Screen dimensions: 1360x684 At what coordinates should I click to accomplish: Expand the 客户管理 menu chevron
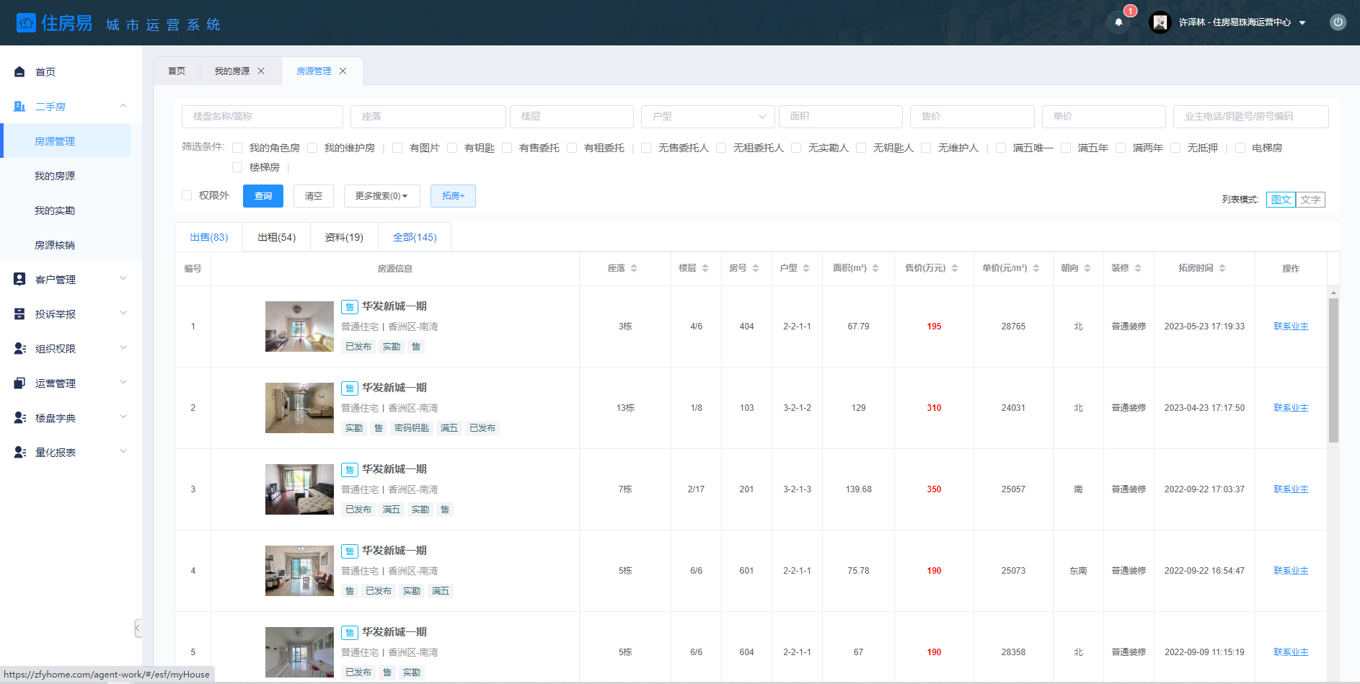[123, 278]
